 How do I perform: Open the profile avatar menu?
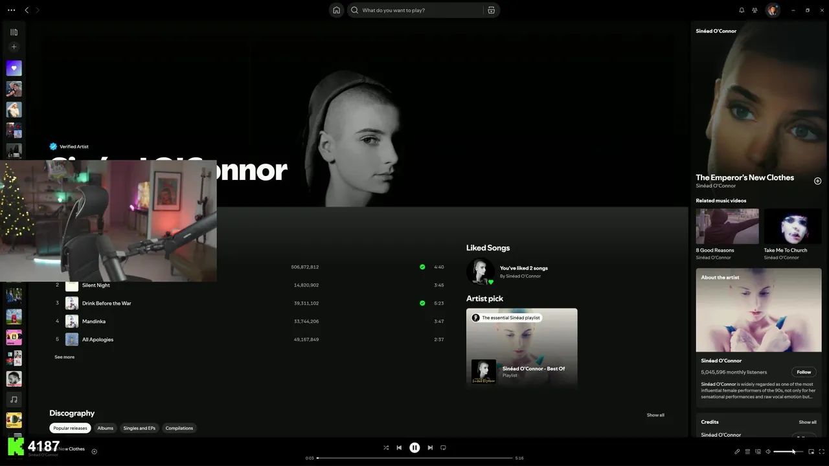pos(772,10)
